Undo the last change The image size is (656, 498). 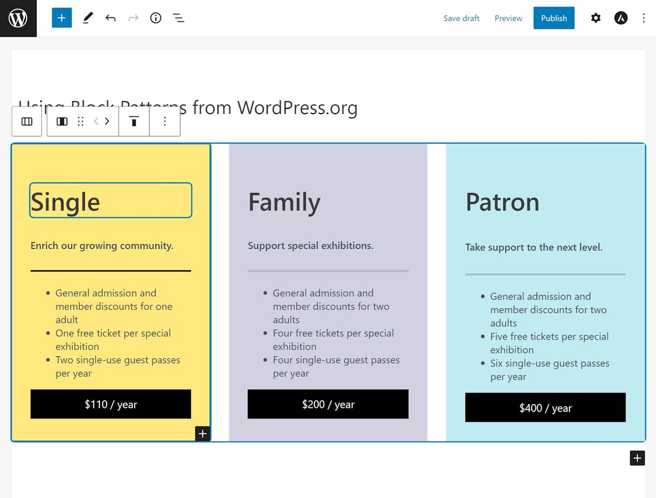point(111,18)
